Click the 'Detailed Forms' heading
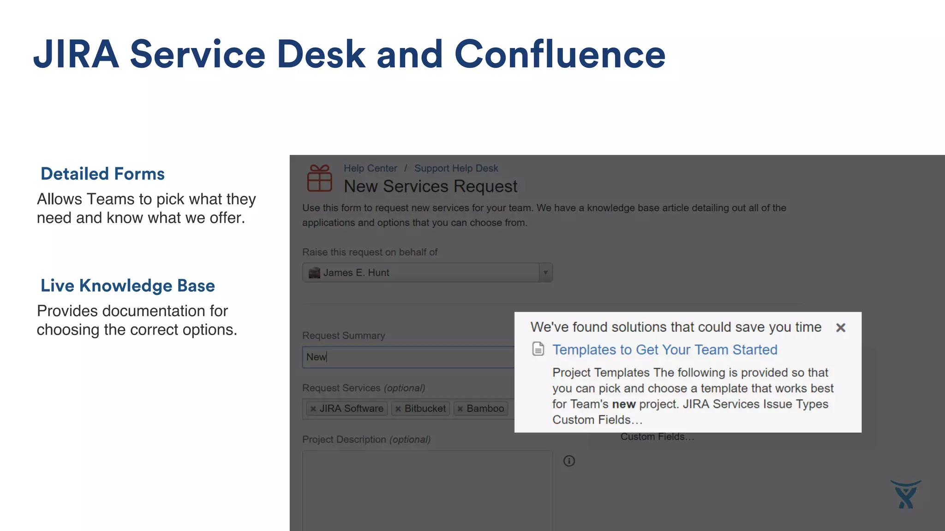This screenshot has width=945, height=531. 102,174
